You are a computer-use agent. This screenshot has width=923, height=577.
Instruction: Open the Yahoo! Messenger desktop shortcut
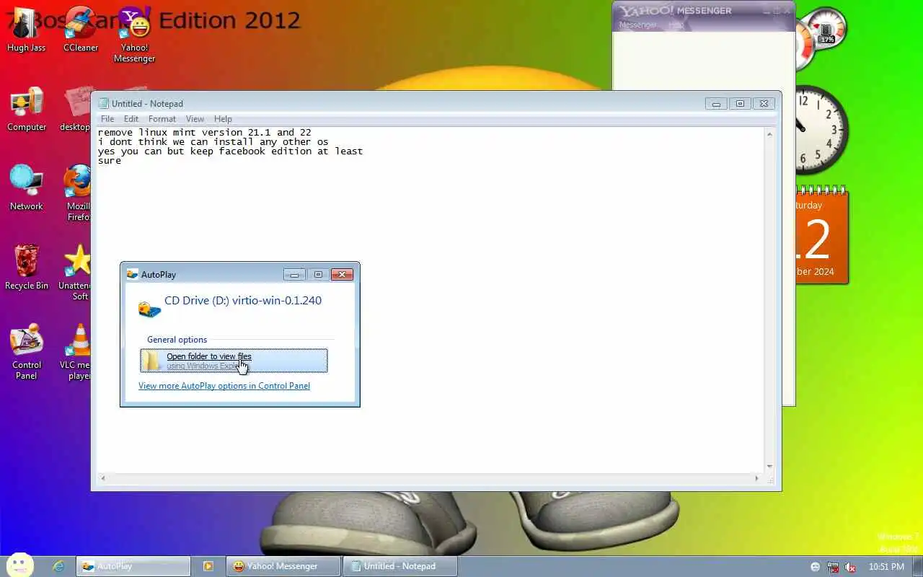pyautogui.click(x=135, y=35)
